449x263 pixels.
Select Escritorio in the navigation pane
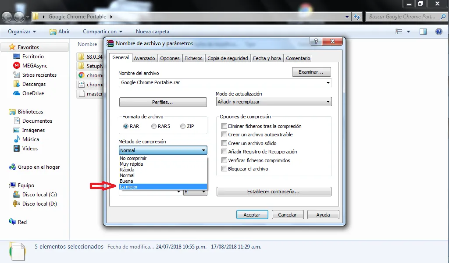[x=33, y=57]
